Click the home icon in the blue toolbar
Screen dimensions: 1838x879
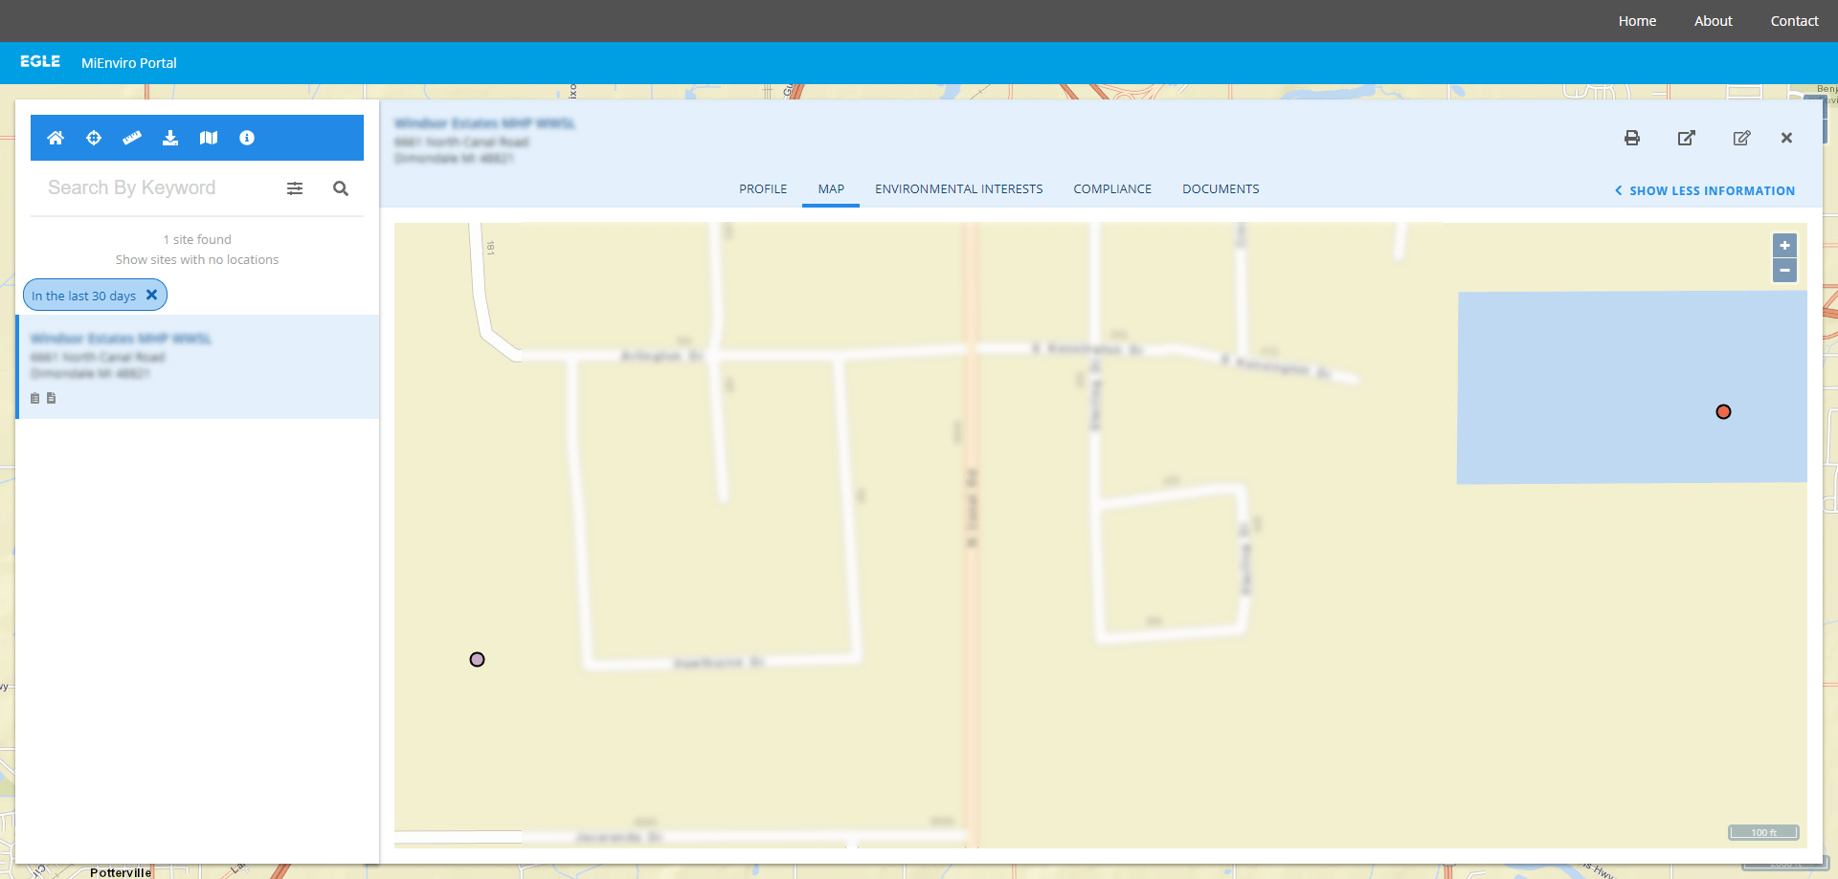pos(56,138)
